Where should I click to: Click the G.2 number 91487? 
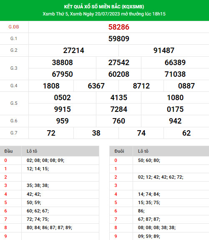coord(164,51)
